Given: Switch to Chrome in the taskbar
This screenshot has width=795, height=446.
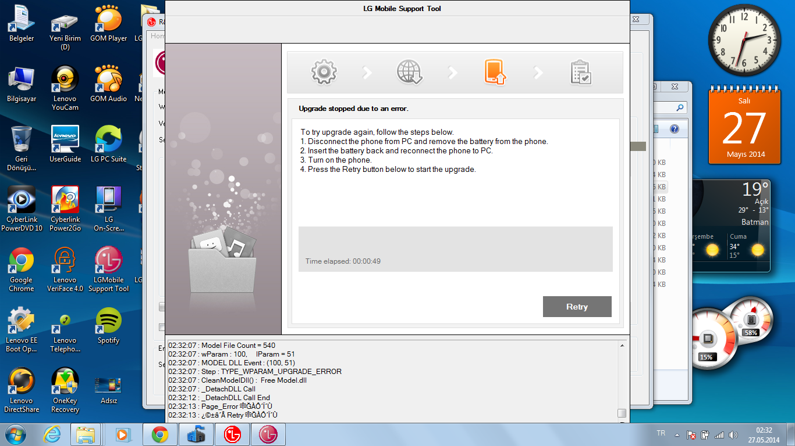Looking at the screenshot, I should click(160, 434).
